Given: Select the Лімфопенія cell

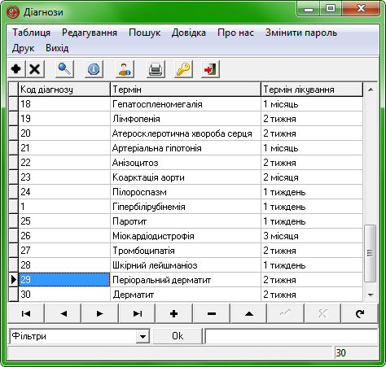Looking at the screenshot, I should [x=186, y=119].
